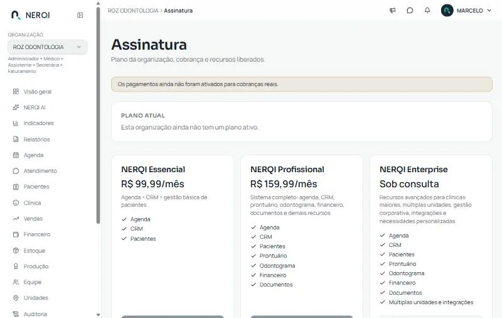Click the sidebar scrollbar thumb
Screen dimensions: 502x318
(98, 116)
